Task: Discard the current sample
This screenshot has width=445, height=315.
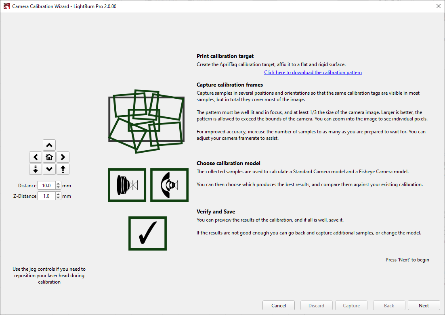Action: pyautogui.click(x=316, y=305)
